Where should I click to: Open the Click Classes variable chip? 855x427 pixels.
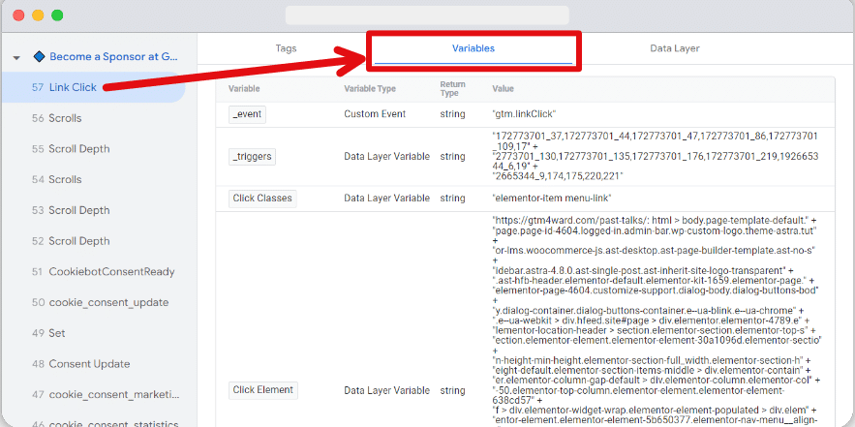coord(262,198)
